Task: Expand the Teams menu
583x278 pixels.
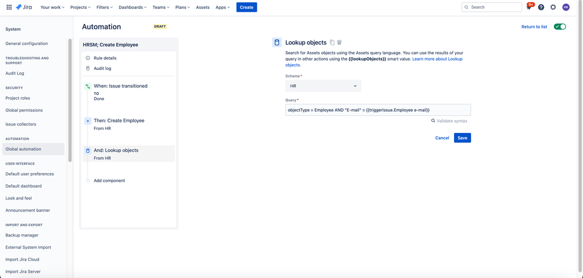Action: point(162,7)
